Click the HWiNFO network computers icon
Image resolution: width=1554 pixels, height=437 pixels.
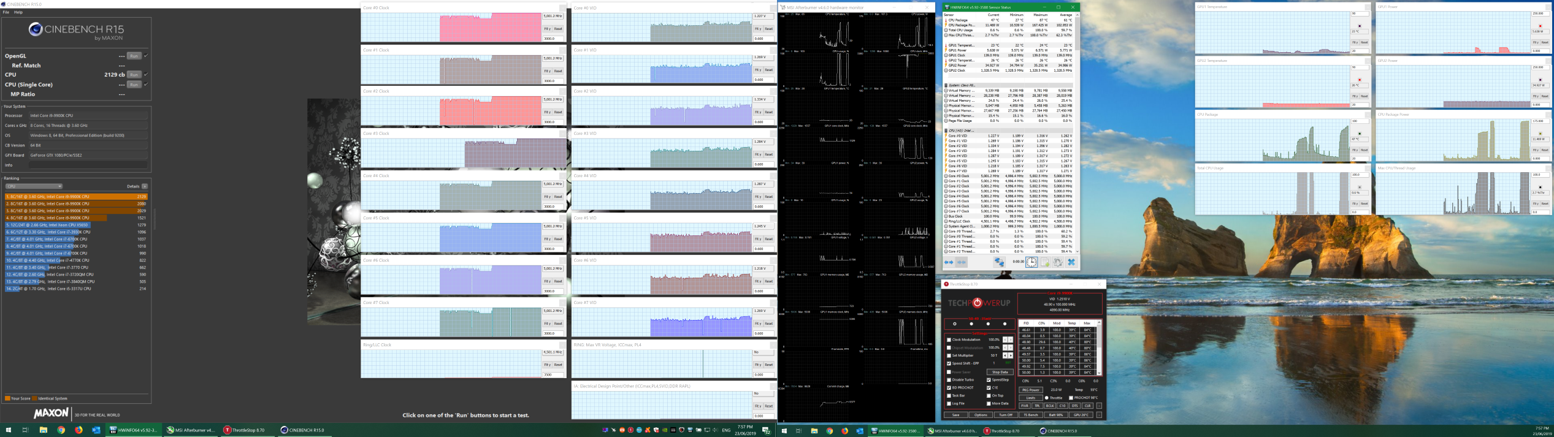click(x=999, y=262)
